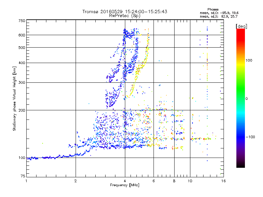Click the y-axis tick label '600'
The height and width of the screenshot is (197, 263).
[22, 35]
